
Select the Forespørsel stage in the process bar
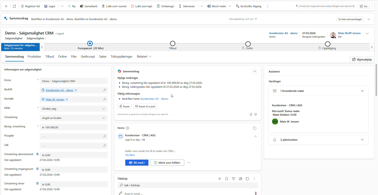(90, 44)
